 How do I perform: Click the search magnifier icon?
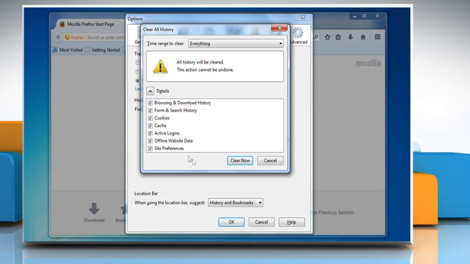(x=316, y=37)
